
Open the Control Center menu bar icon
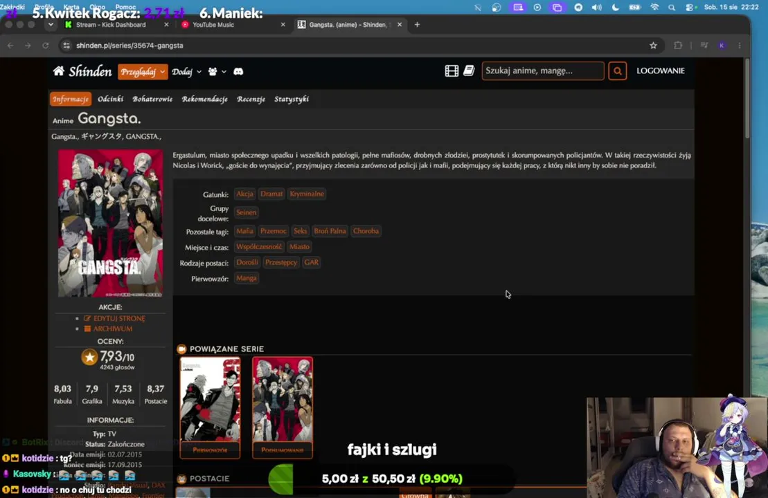pyautogui.click(x=690, y=8)
